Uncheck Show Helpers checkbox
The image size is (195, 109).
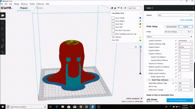pyautogui.click(x=113, y=21)
